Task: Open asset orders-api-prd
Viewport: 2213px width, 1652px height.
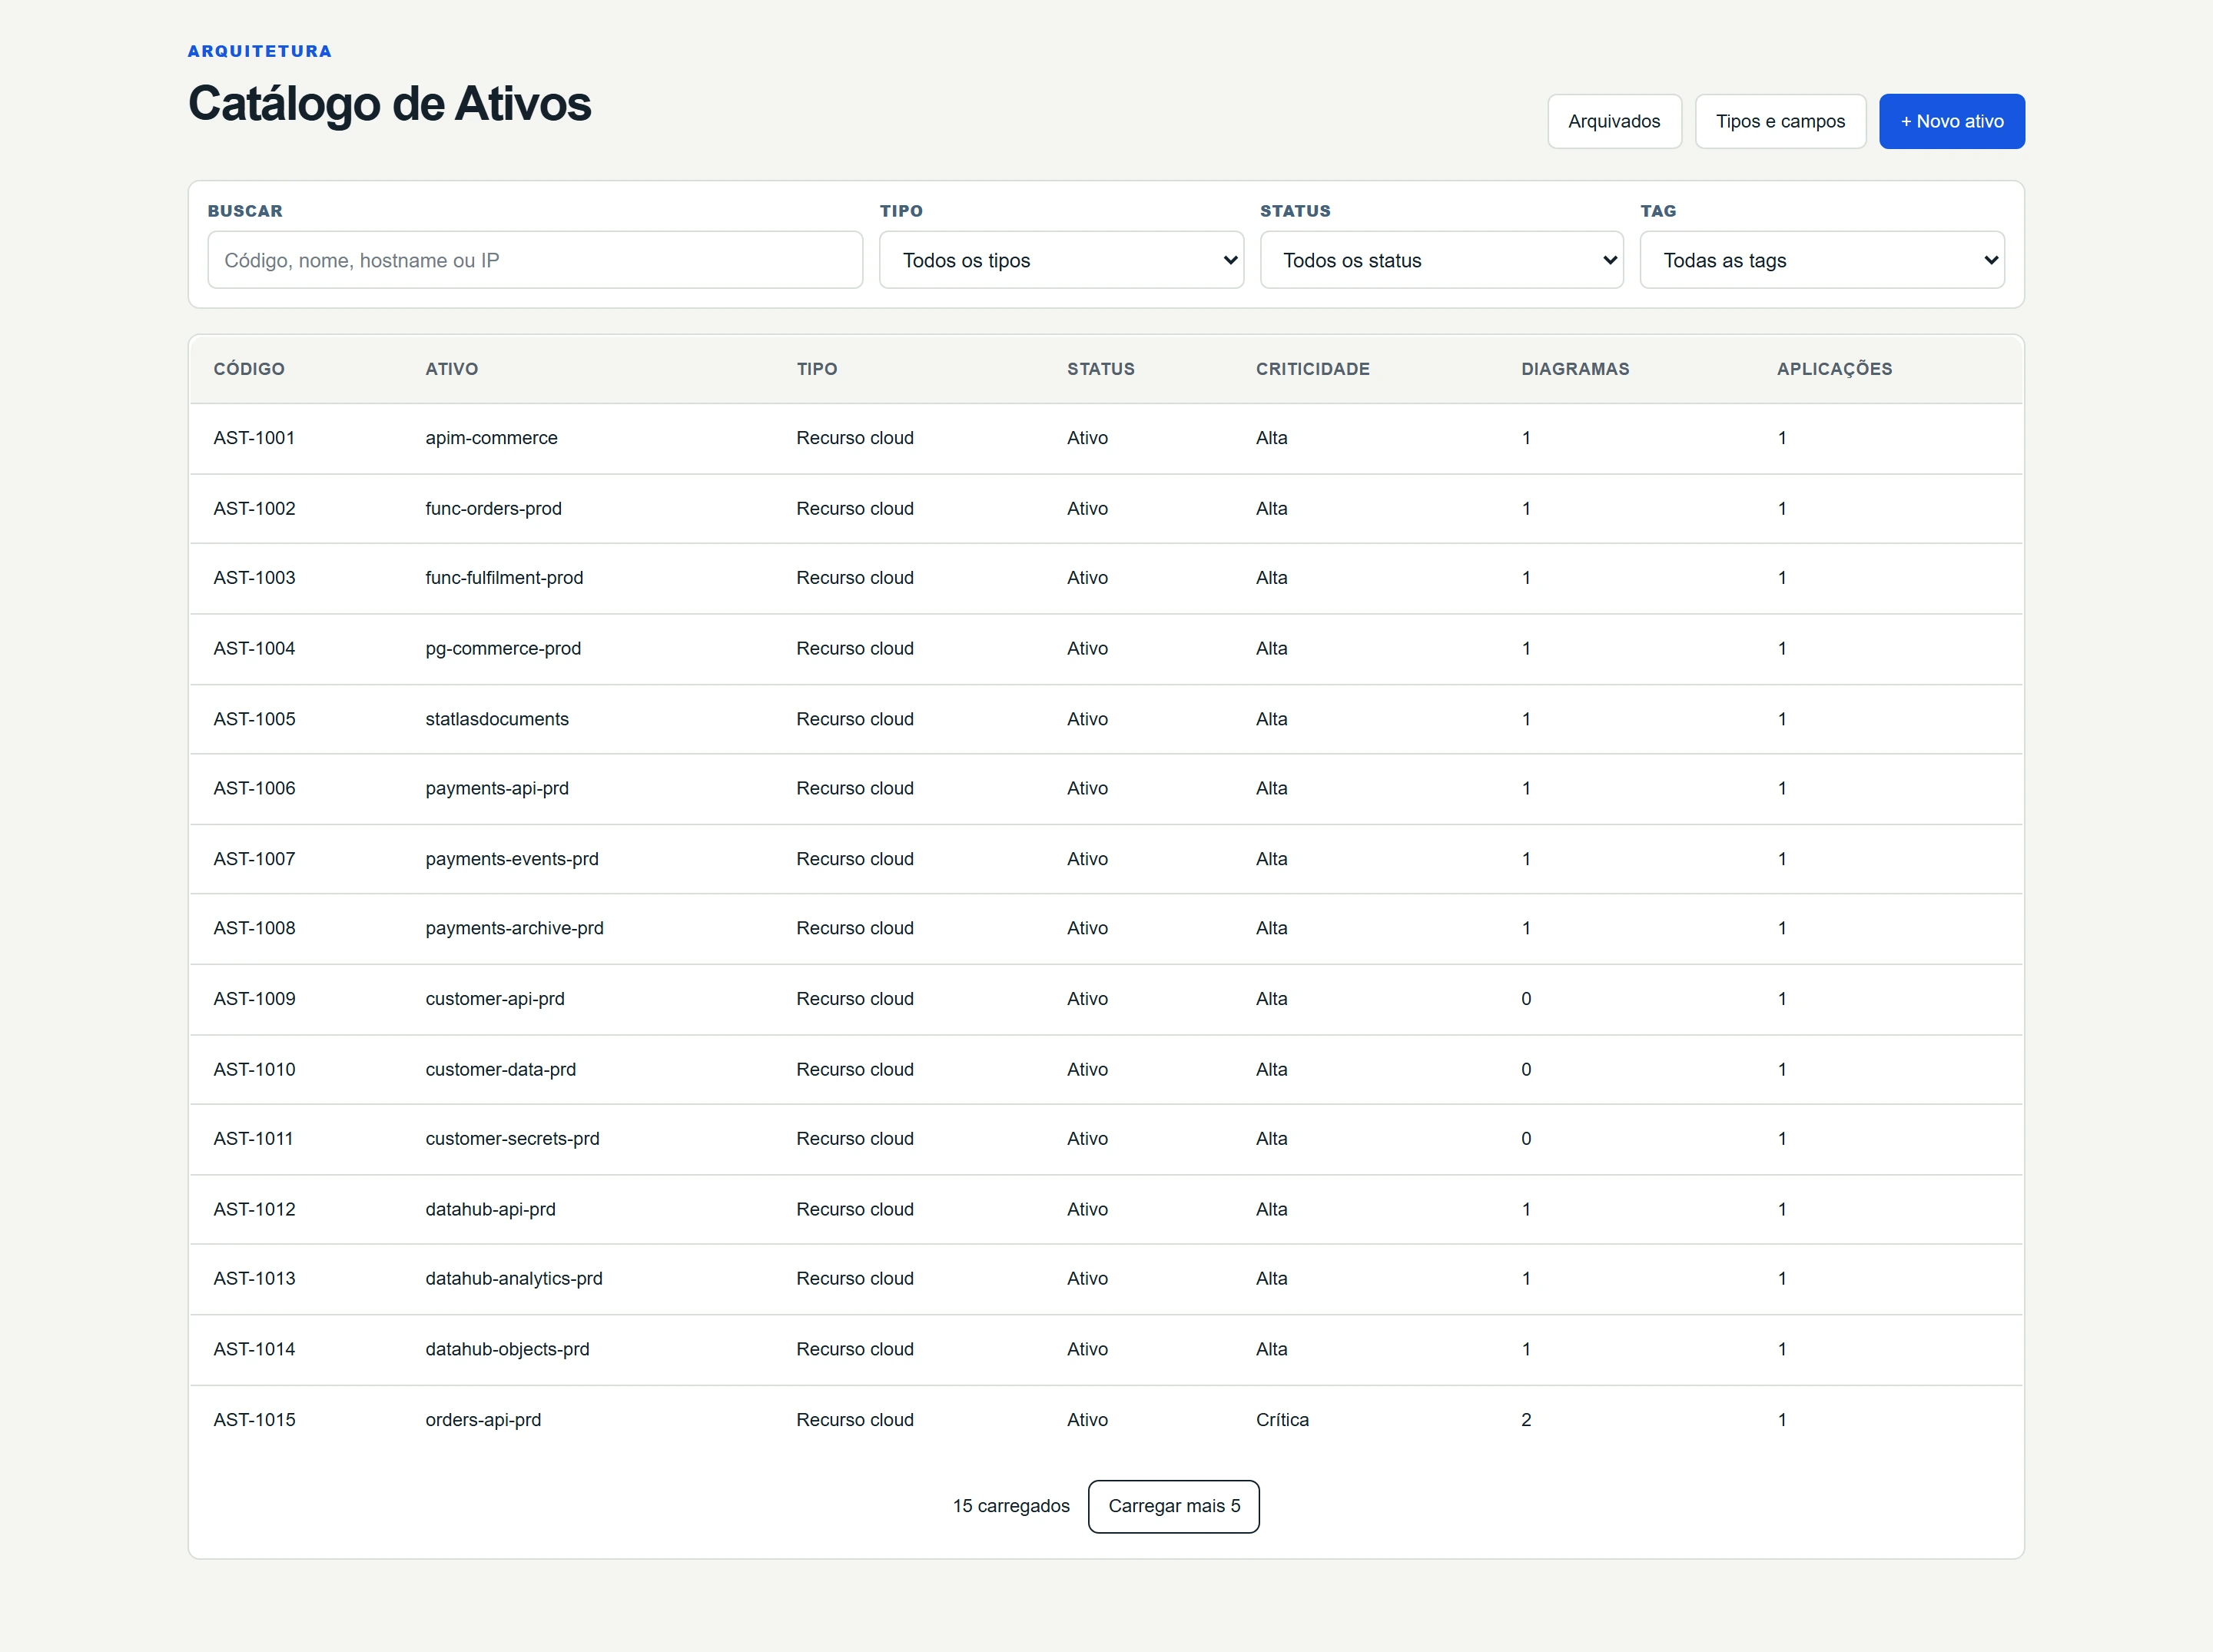Action: 483,1420
